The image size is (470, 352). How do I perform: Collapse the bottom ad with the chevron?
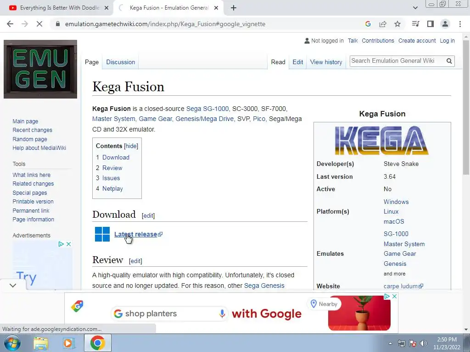[x=12, y=285]
